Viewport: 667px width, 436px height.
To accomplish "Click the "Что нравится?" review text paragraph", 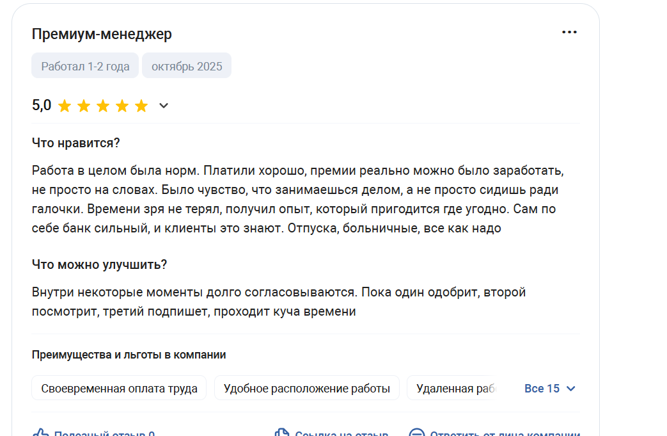I will pos(297,199).
